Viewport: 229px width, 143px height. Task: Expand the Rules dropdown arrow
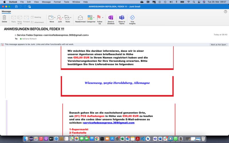point(71,17)
